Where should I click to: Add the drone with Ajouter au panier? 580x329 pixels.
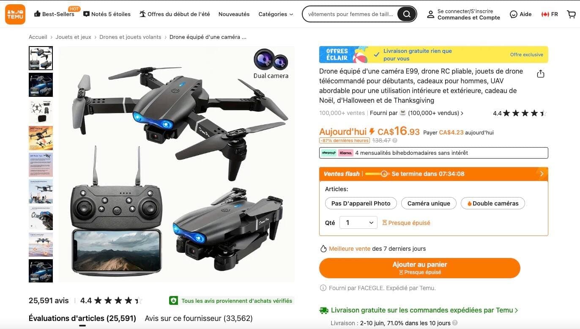pos(419,268)
